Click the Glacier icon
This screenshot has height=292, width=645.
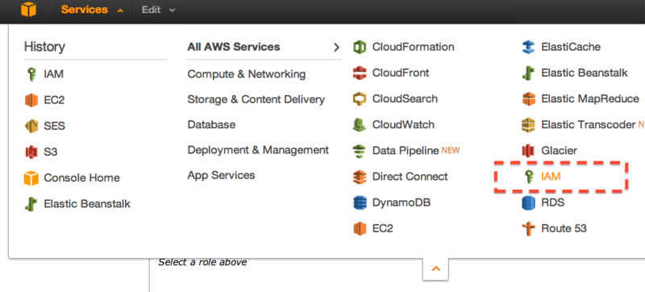tap(528, 151)
